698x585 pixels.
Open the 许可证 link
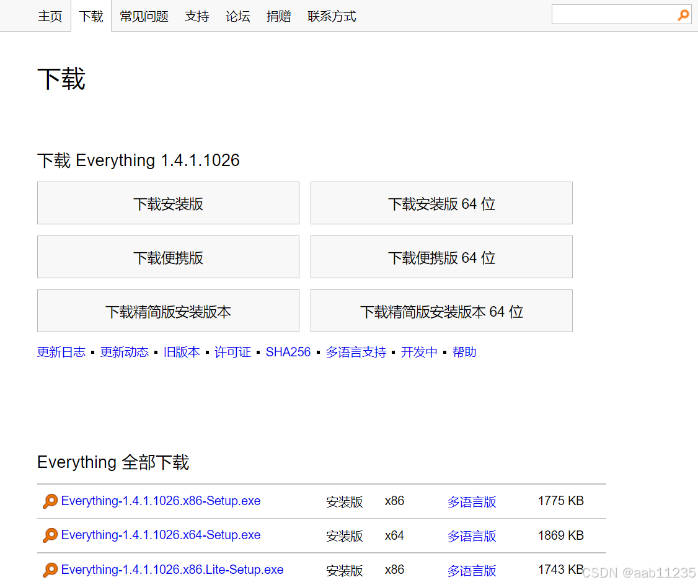[233, 352]
